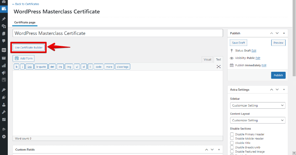Click the calendar icon beside Publish immediately
Viewport: 296px width, 155px height.
232,65
